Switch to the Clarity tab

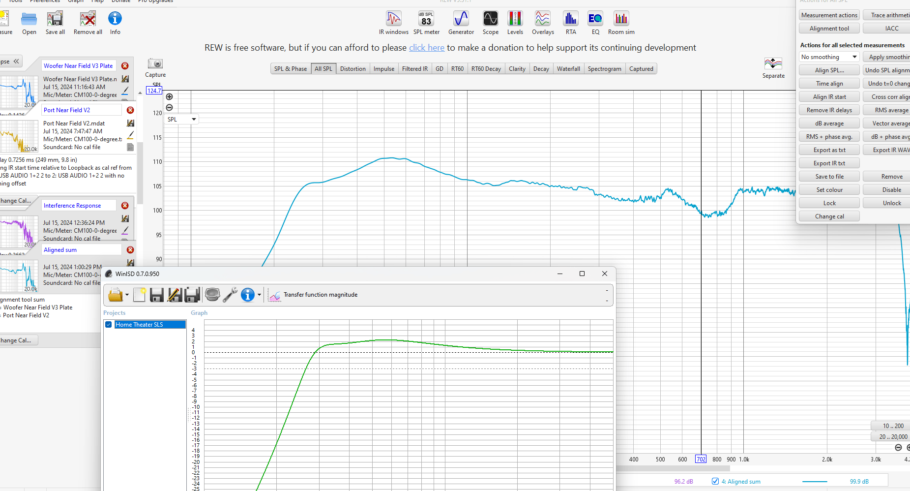coord(517,69)
